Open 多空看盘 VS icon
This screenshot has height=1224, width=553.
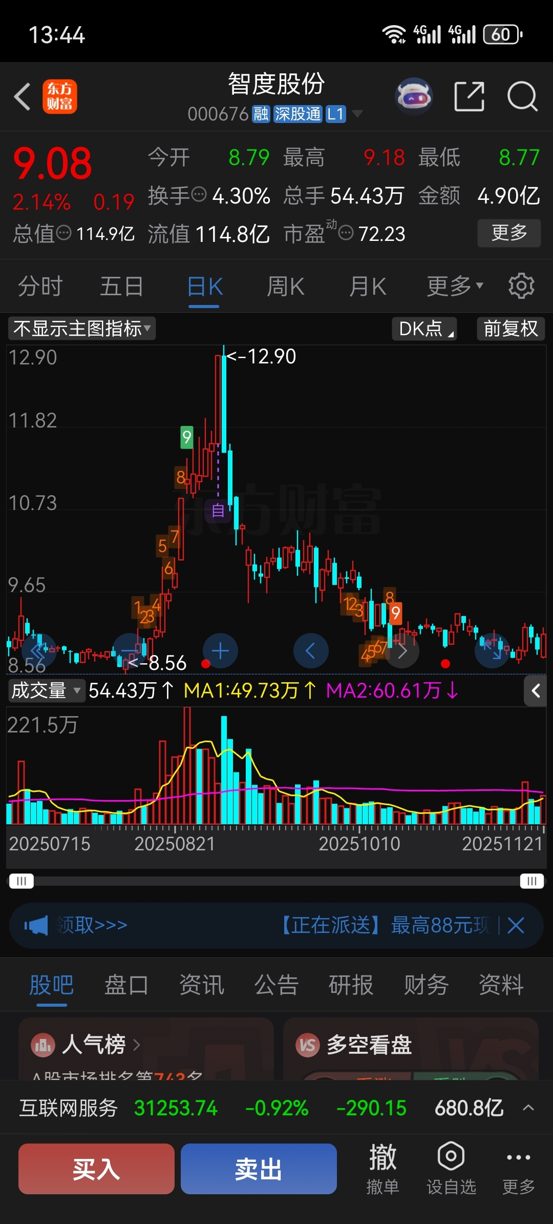pos(307,1045)
